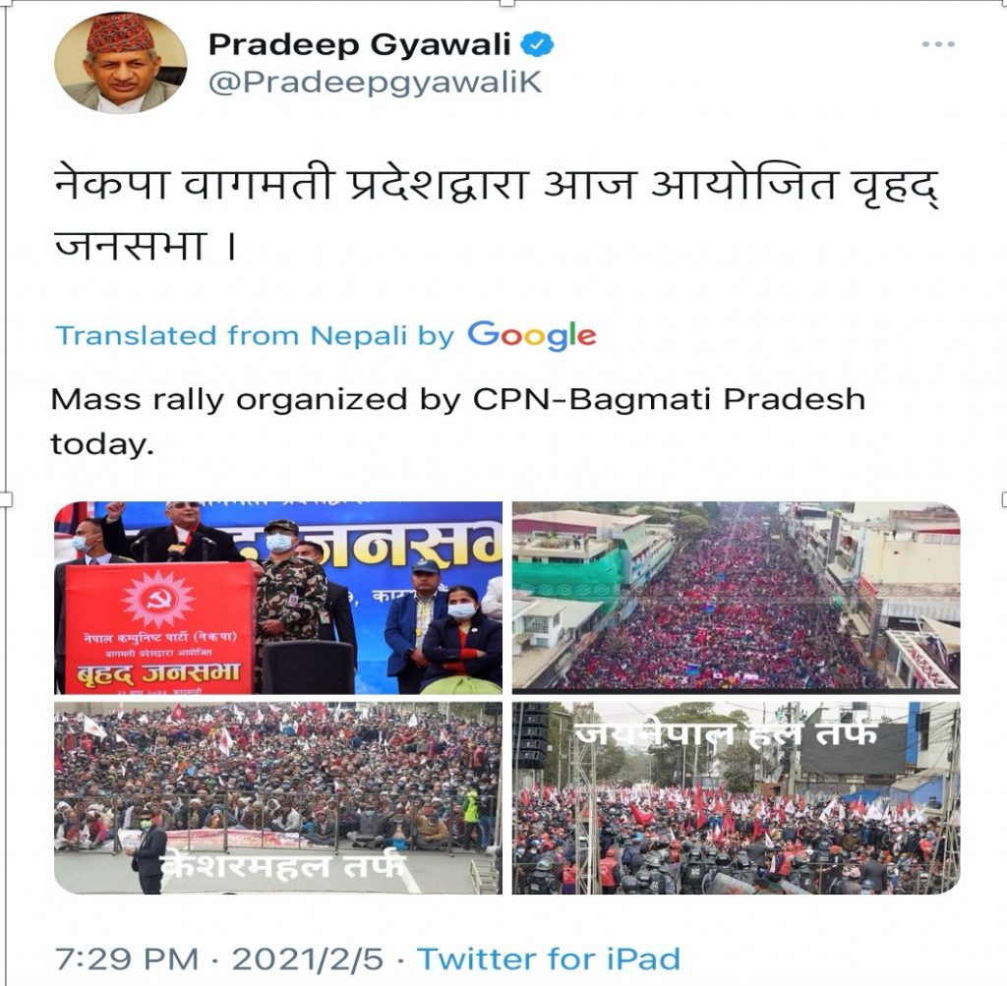Click Pradeep Gyawali's profile avatar
Viewport: 1007px width, 986px height.
click(x=120, y=63)
